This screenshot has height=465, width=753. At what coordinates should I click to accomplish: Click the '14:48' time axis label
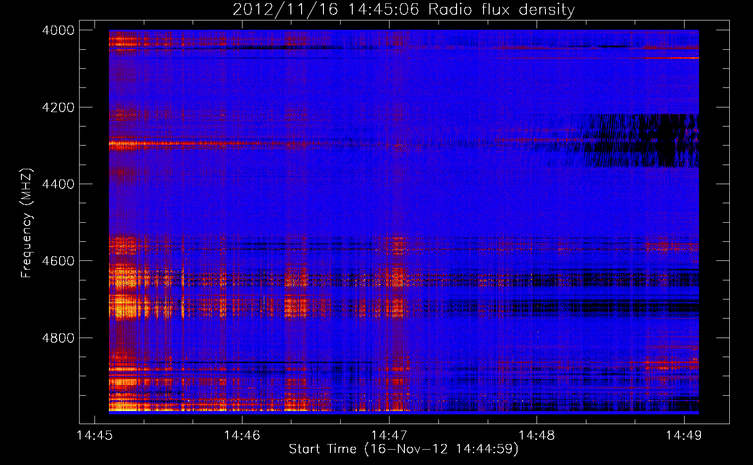(537, 435)
